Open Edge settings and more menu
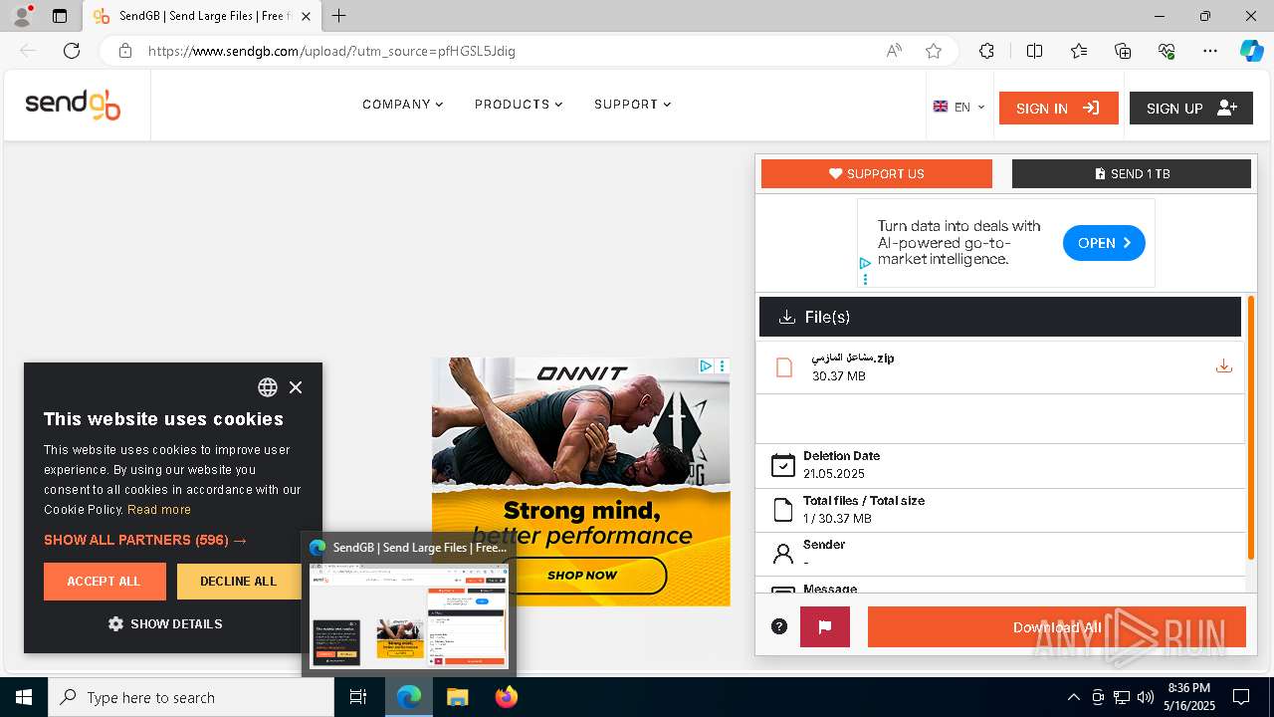The image size is (1274, 717). pos(1210,51)
